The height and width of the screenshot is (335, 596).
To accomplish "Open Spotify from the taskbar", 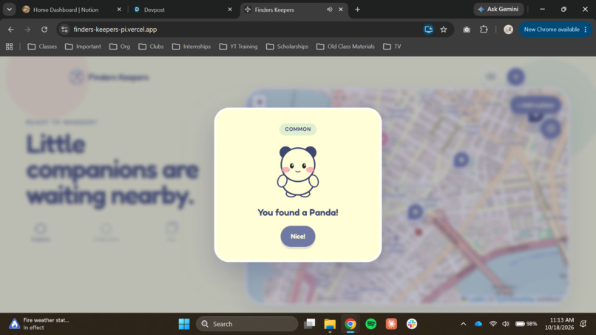I will (370, 324).
